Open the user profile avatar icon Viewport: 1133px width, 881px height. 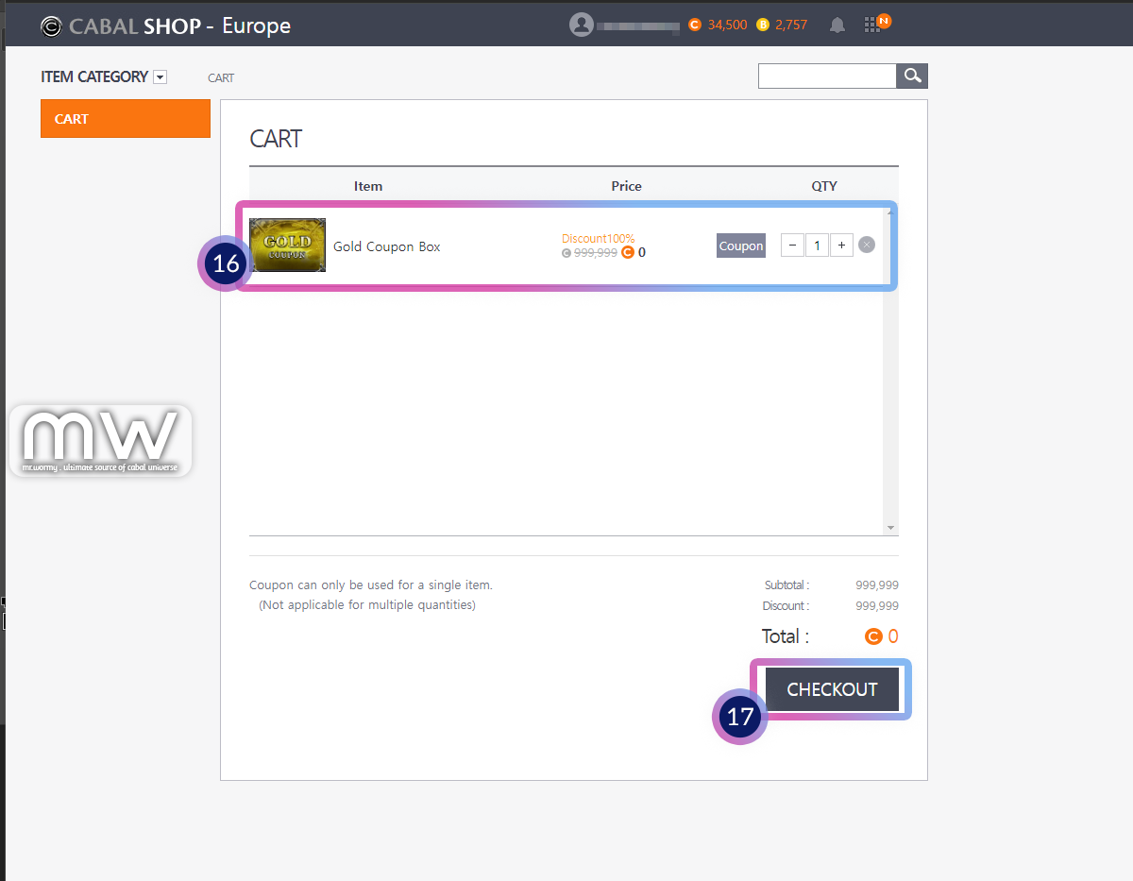pyautogui.click(x=581, y=25)
